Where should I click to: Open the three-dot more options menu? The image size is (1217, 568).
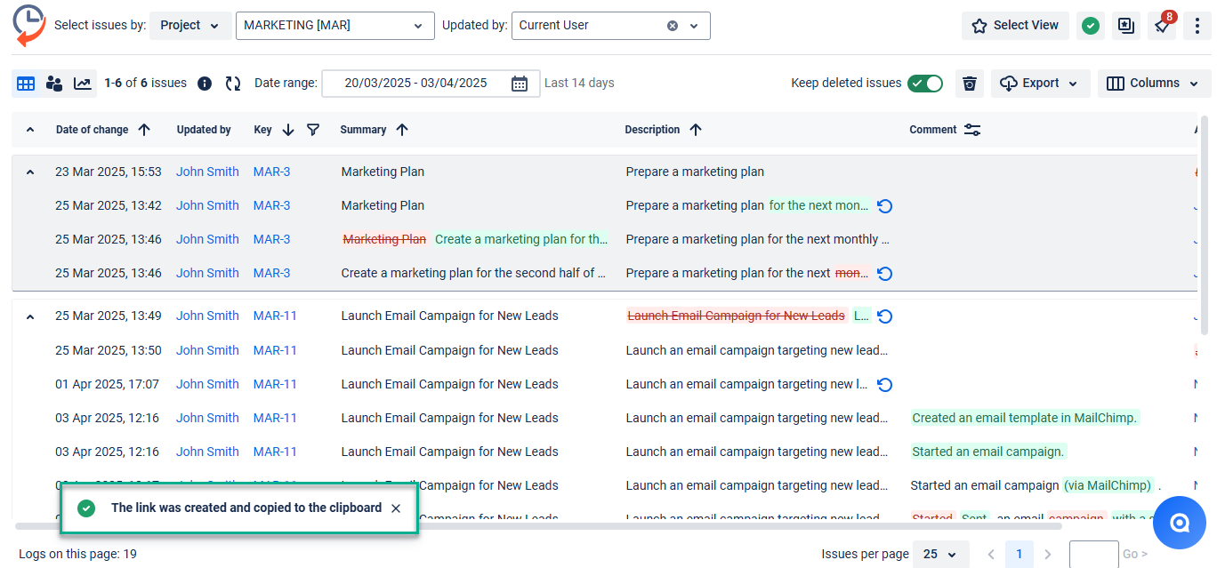[1197, 26]
